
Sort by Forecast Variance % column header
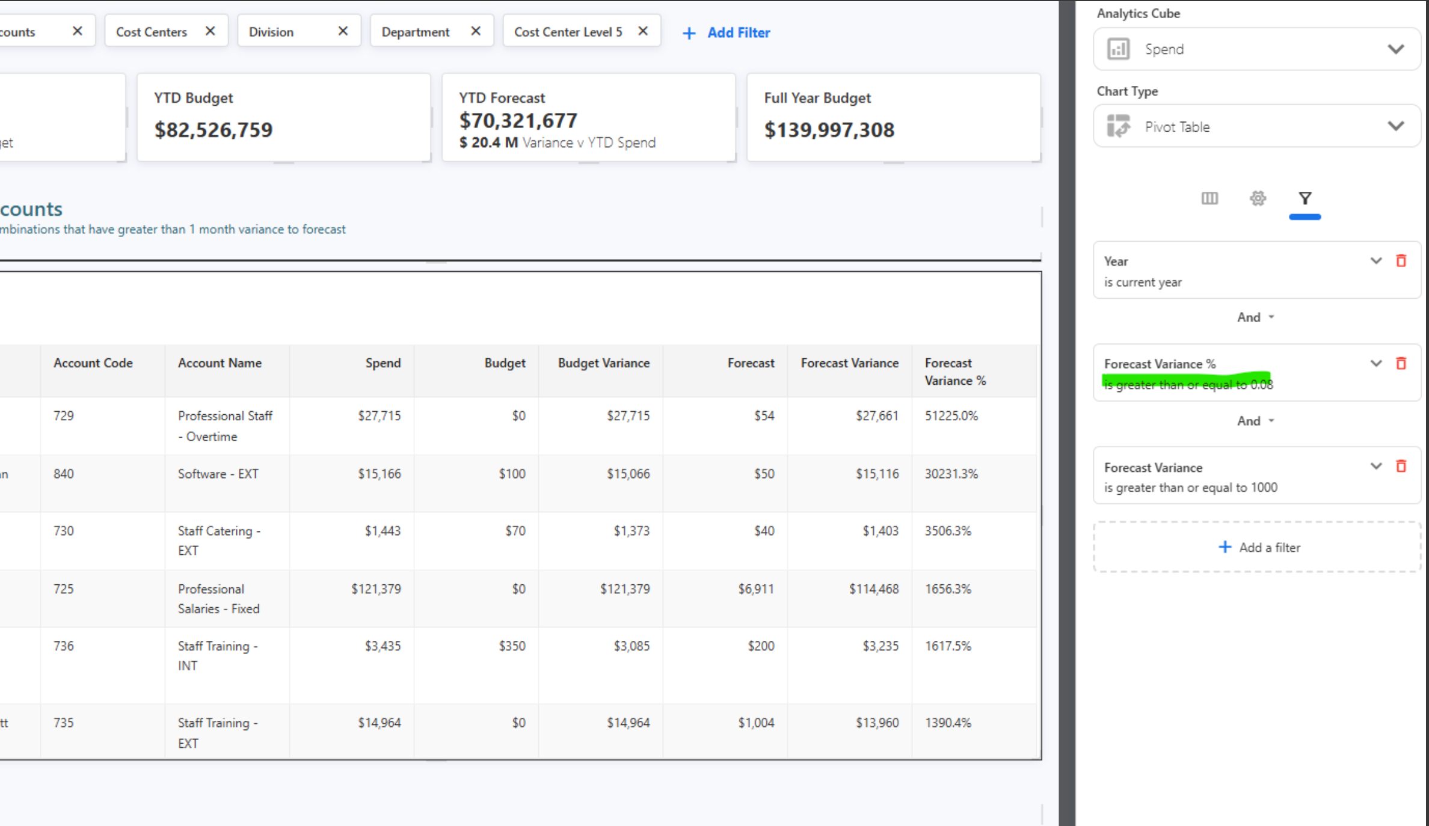point(955,372)
